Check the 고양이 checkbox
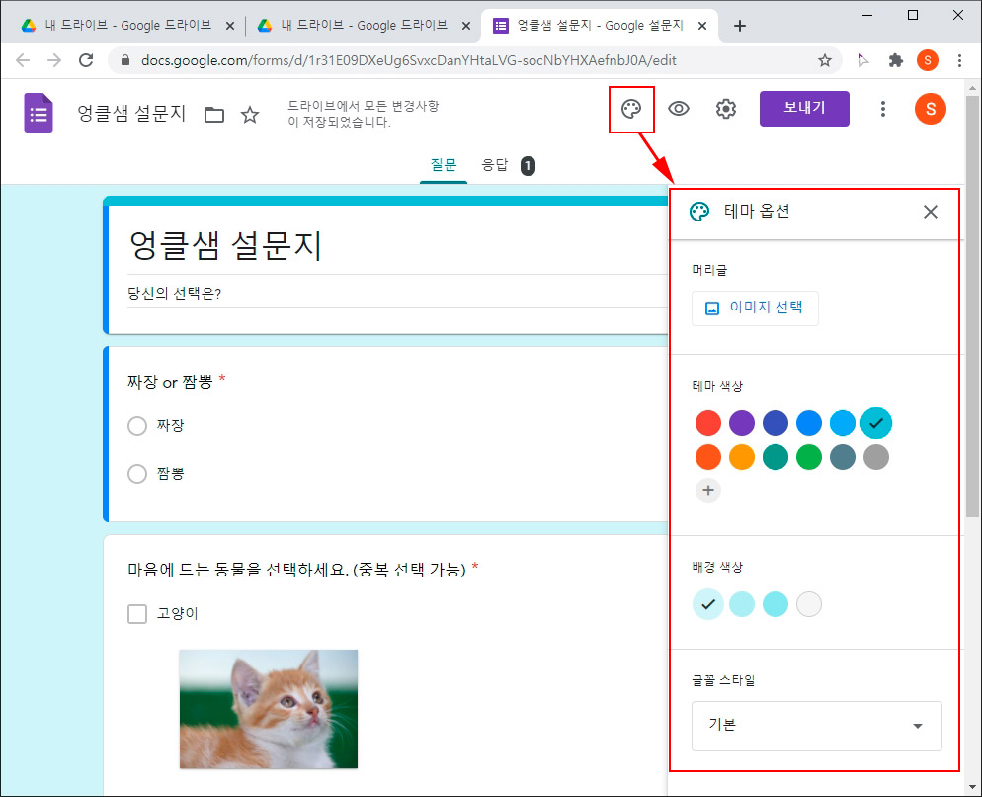The width and height of the screenshot is (982, 797). click(x=136, y=613)
